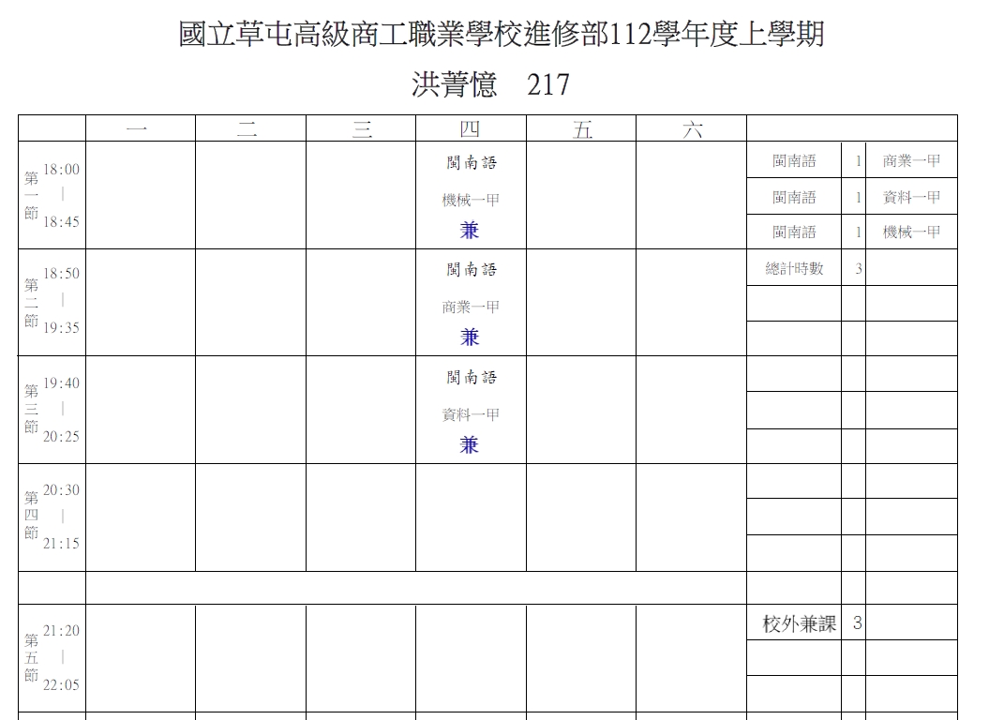Click 閩南語 in summary row for 機械一甲
The image size is (989, 720).
(x=794, y=232)
